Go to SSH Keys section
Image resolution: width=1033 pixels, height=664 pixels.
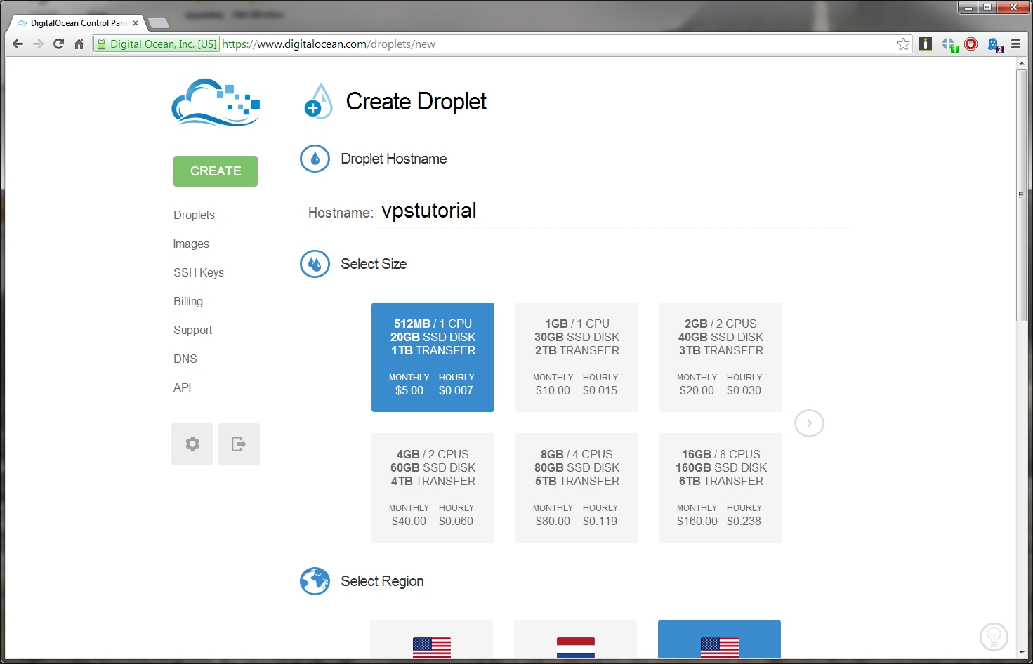coord(199,272)
